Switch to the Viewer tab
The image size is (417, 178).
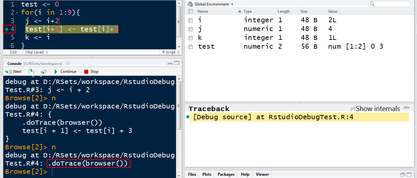262,174
